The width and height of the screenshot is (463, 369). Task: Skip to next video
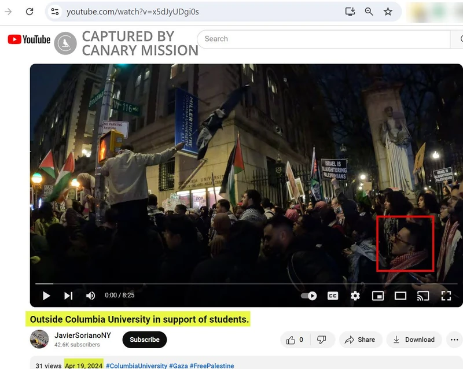tap(68, 296)
